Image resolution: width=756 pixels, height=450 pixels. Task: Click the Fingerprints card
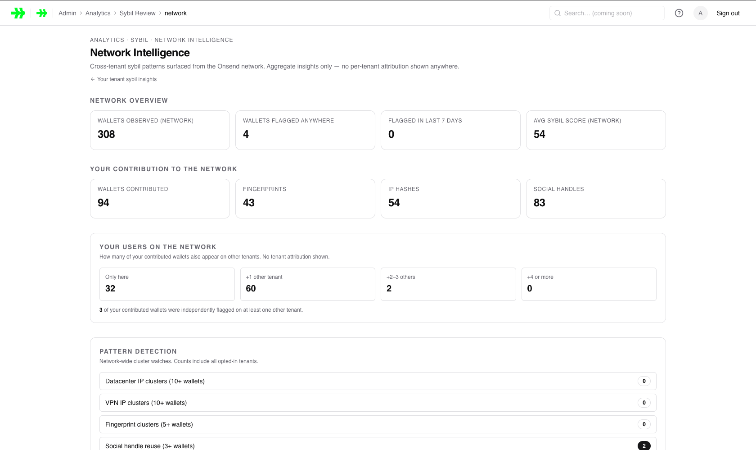[x=305, y=199]
